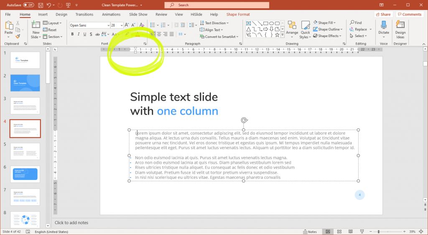Toggle Strikethrough formatting
The width and height of the screenshot is (428, 235).
pos(97,34)
